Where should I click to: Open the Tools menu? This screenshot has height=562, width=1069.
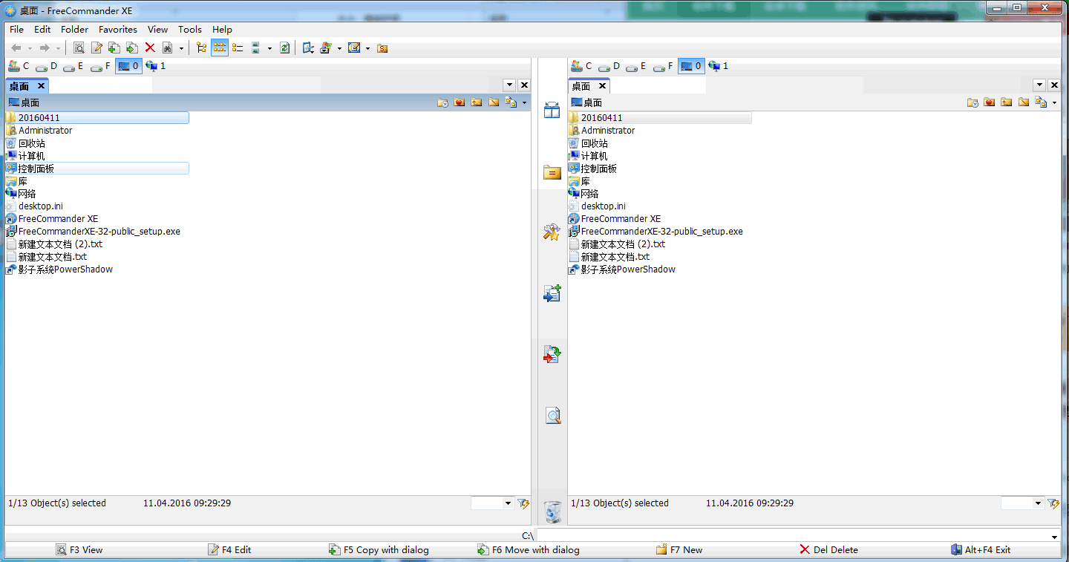tap(190, 30)
